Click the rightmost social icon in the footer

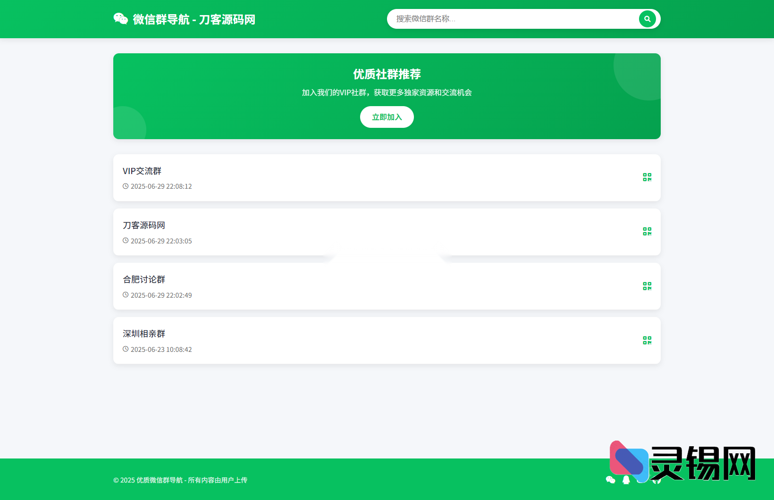656,480
